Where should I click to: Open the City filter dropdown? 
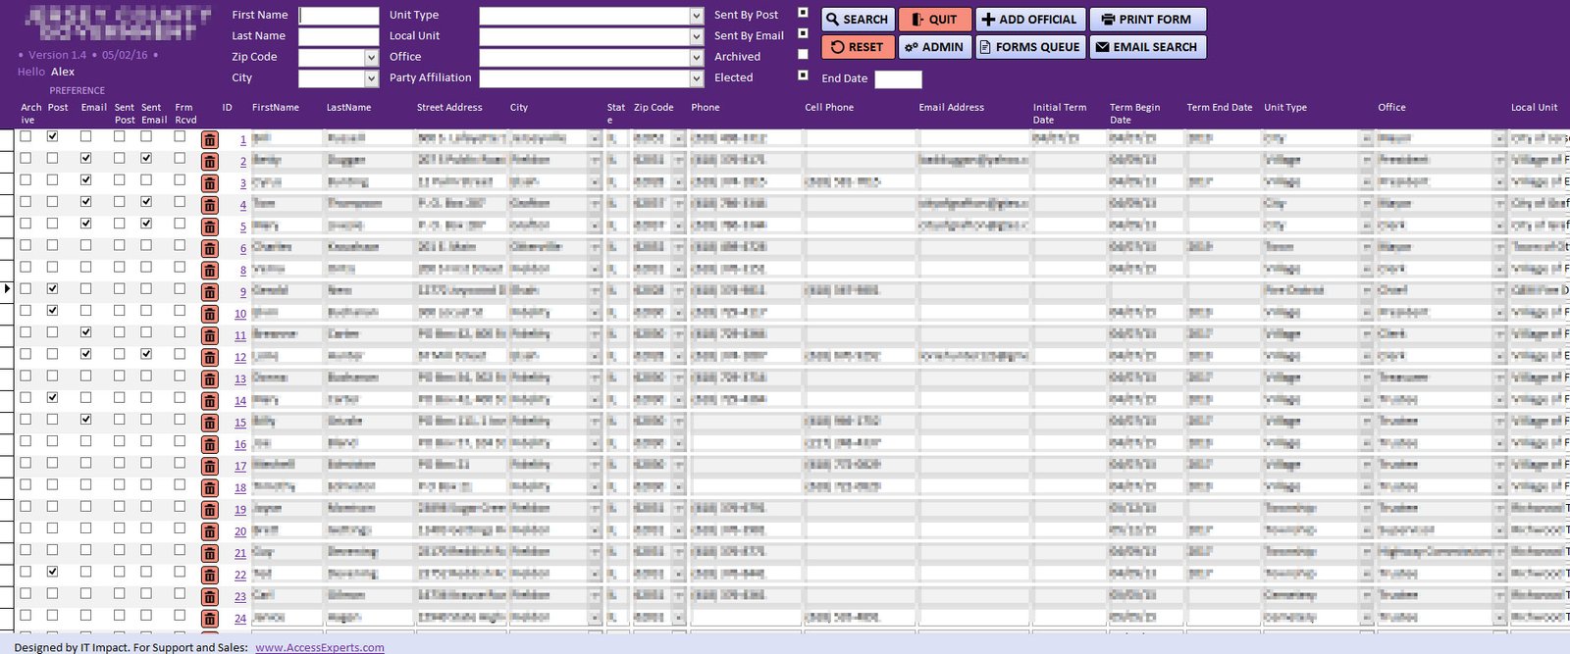[x=372, y=78]
